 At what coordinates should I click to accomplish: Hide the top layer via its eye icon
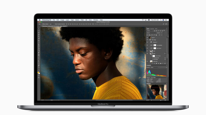pyautogui.click(x=147, y=37)
